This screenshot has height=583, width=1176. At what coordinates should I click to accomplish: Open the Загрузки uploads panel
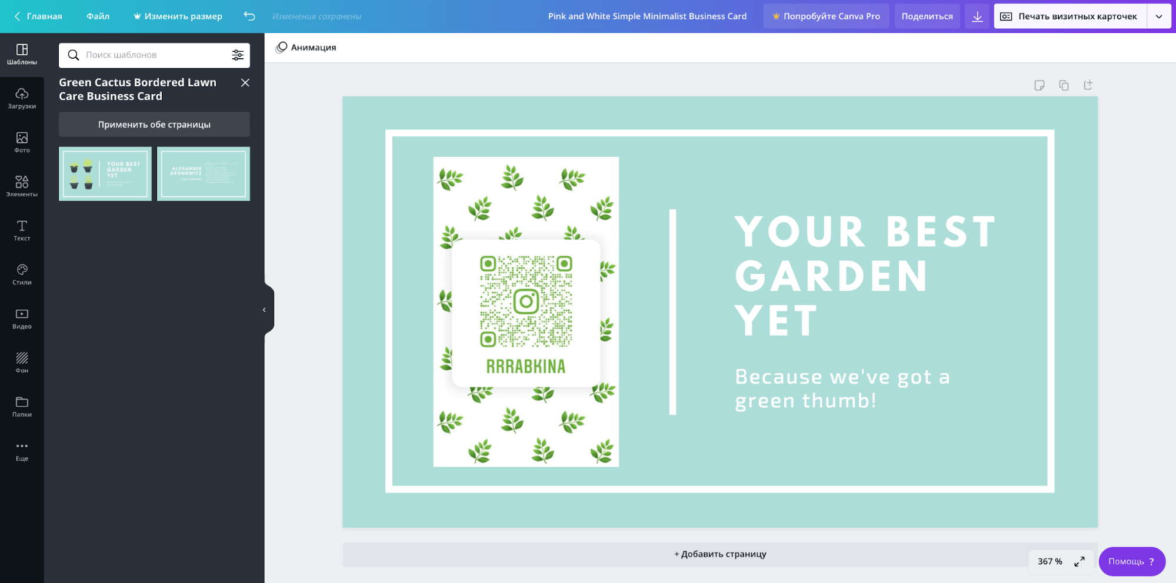pos(22,98)
